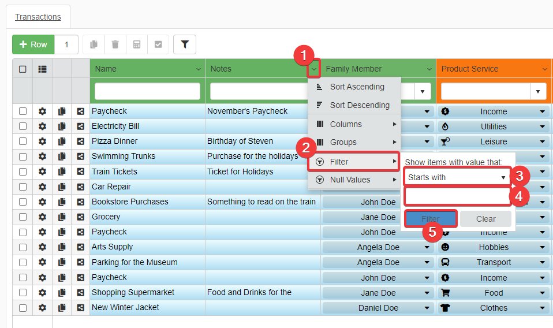Open the Notes column header dropdown arrow
Image resolution: width=553 pixels, height=328 pixels.
click(314, 69)
